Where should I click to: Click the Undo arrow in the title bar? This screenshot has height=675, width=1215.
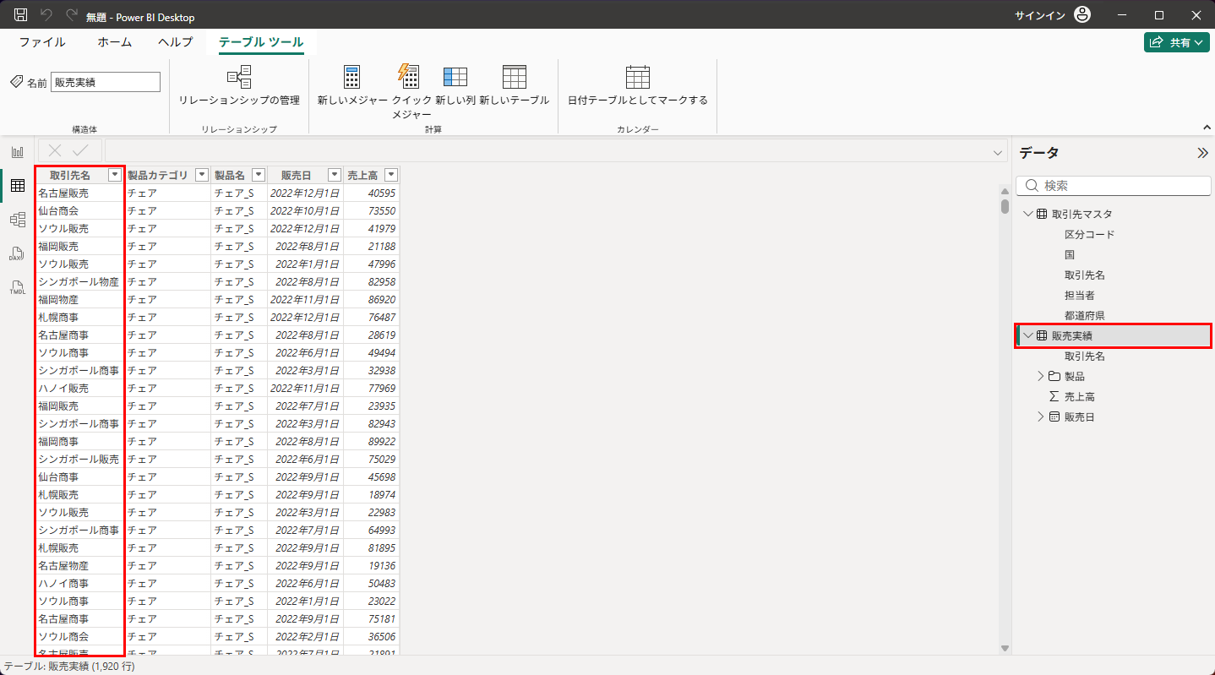click(x=46, y=15)
